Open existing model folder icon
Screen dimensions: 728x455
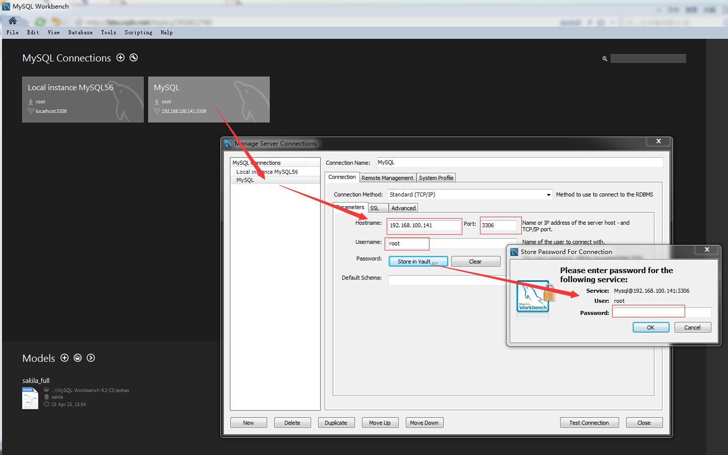(x=78, y=358)
